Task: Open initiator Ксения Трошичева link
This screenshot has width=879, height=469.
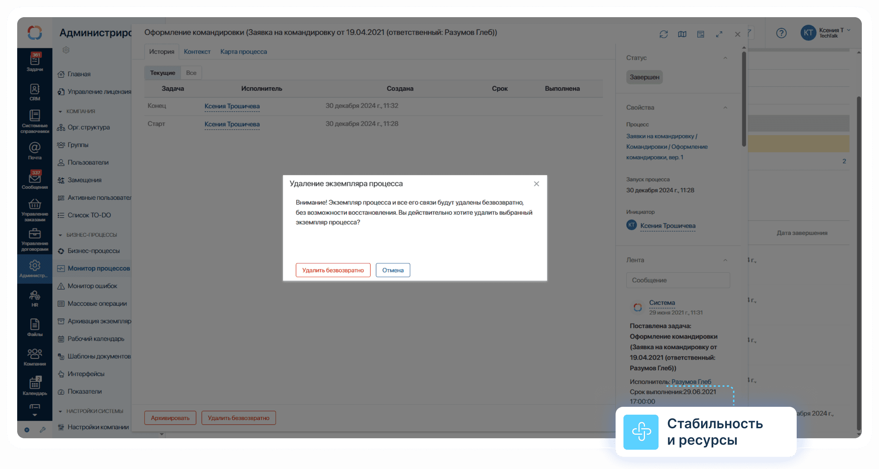Action: 668,226
